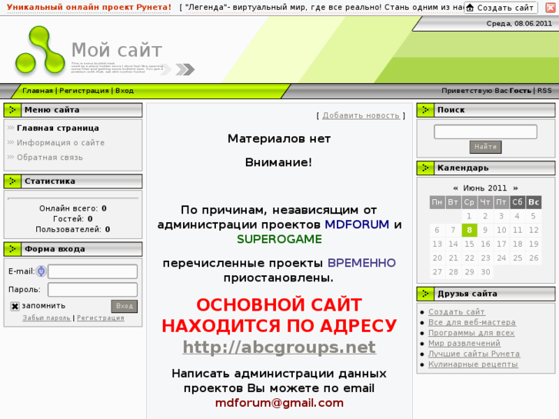Click the Материалов нет message
The height and width of the screenshot is (419, 559).
(279, 138)
